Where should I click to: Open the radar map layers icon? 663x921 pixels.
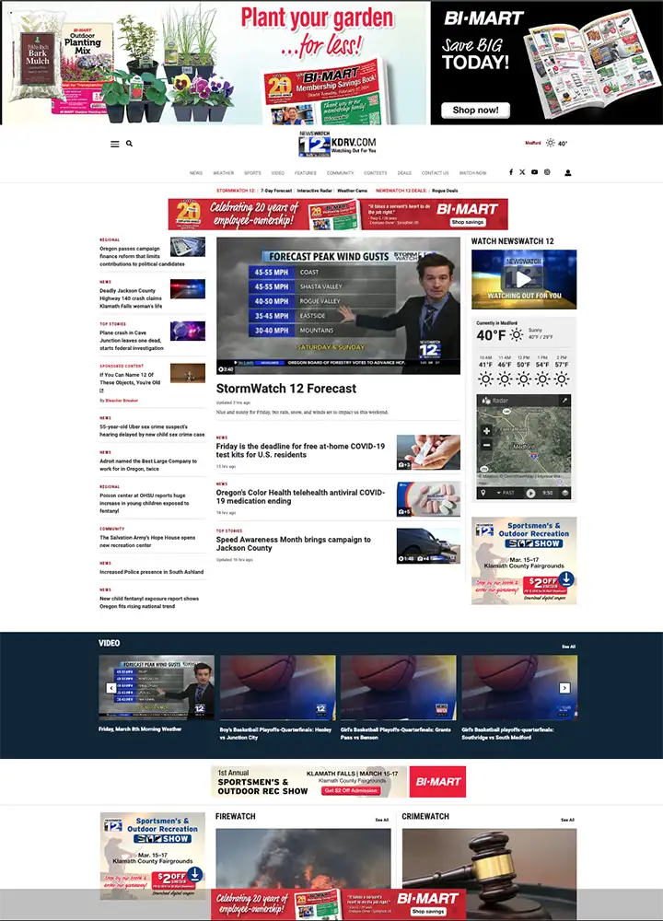[x=564, y=493]
